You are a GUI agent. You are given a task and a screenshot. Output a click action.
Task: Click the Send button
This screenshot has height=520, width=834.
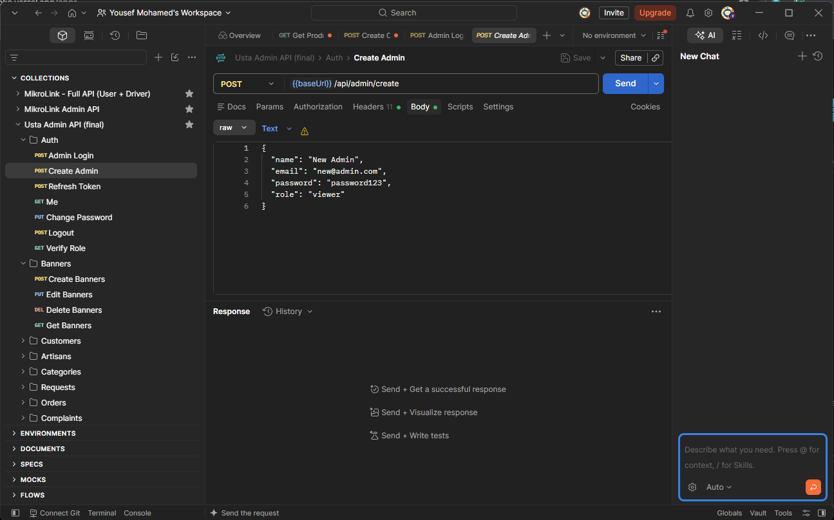(x=625, y=84)
